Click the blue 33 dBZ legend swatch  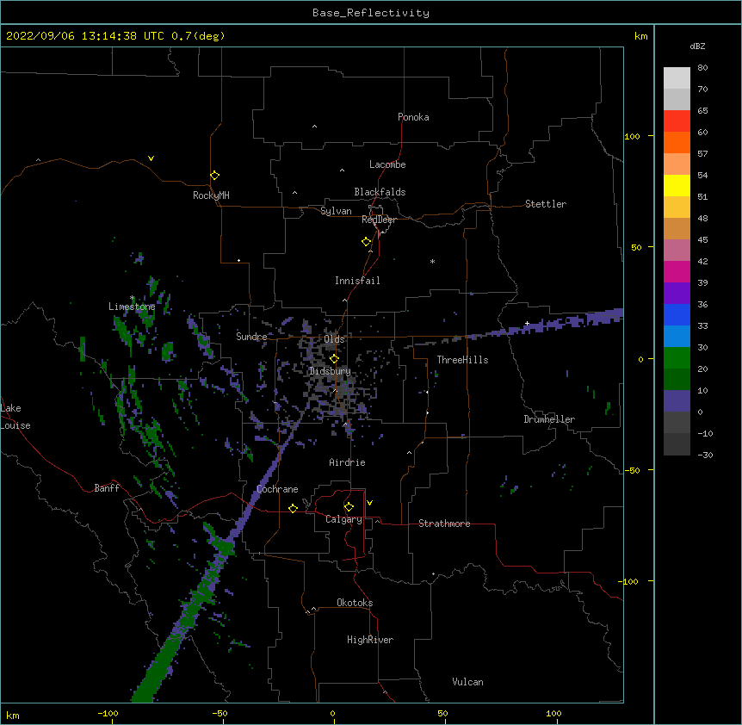tap(677, 314)
